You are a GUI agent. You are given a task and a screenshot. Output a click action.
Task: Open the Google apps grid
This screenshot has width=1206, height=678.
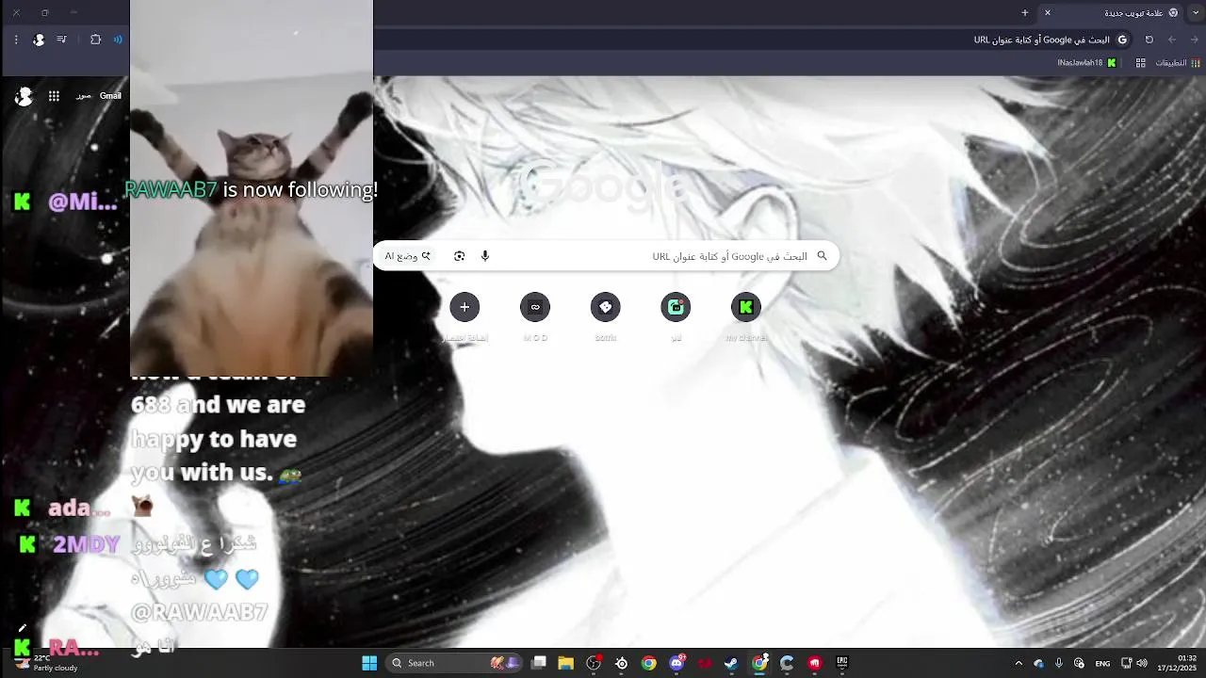[54, 96]
